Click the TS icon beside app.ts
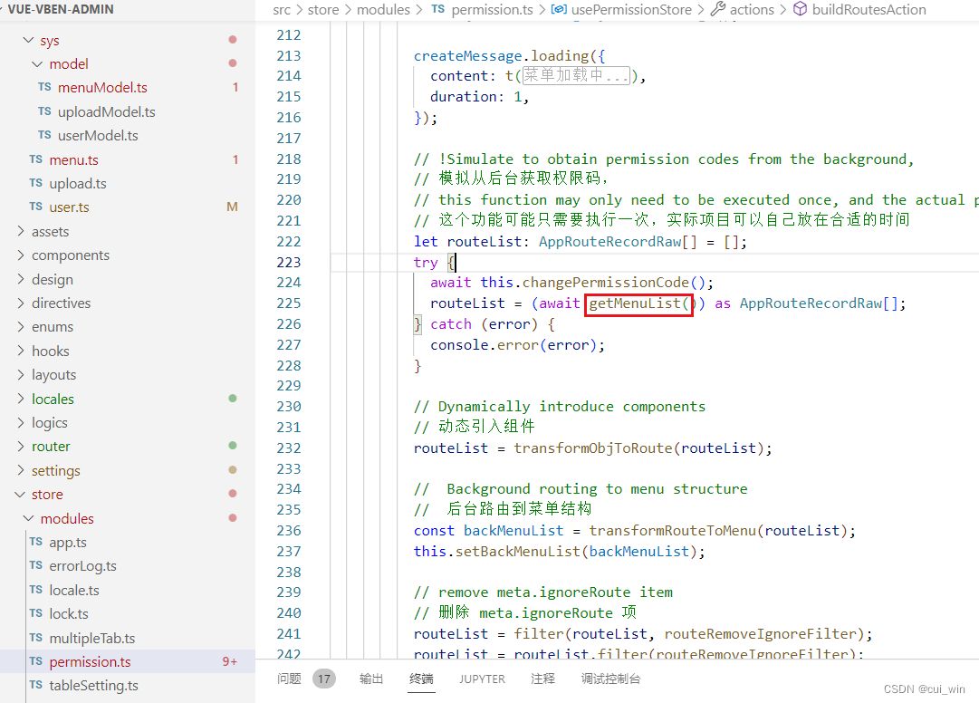This screenshot has width=979, height=703. click(x=35, y=542)
